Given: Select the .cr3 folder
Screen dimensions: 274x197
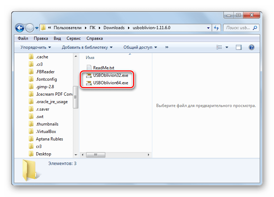Looking at the screenshot, I should [x=39, y=64].
